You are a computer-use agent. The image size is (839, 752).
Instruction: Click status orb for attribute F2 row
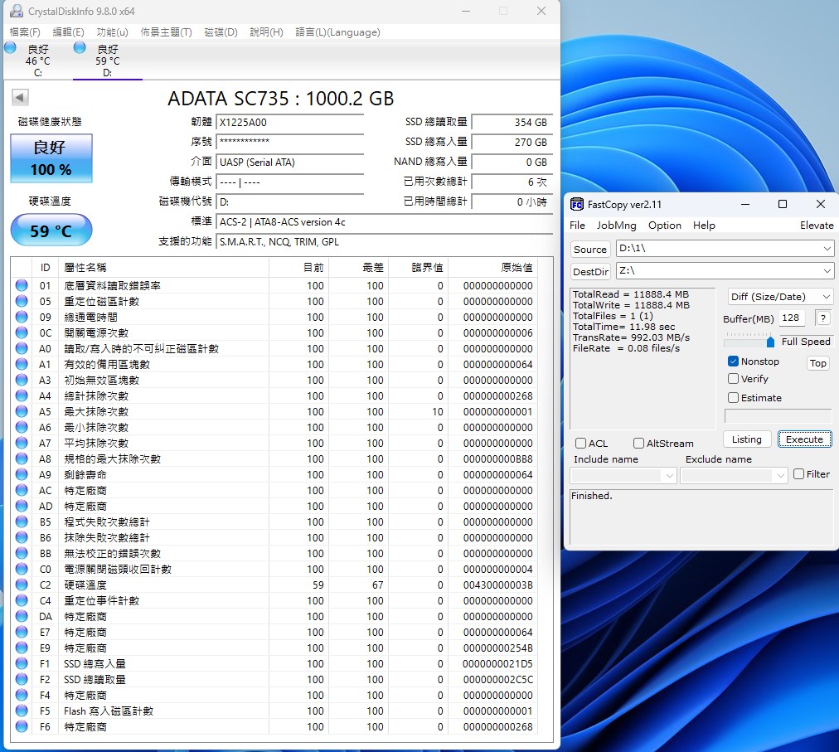click(22, 679)
